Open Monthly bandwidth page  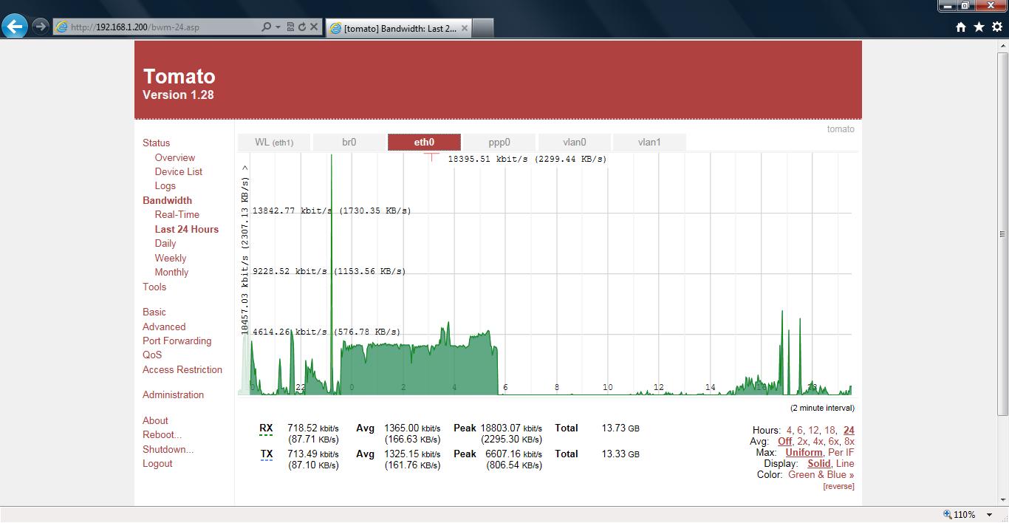click(171, 272)
